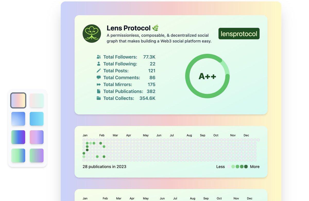This screenshot has height=201, width=309.
Task: Click the A++ score ring
Action: [207, 76]
